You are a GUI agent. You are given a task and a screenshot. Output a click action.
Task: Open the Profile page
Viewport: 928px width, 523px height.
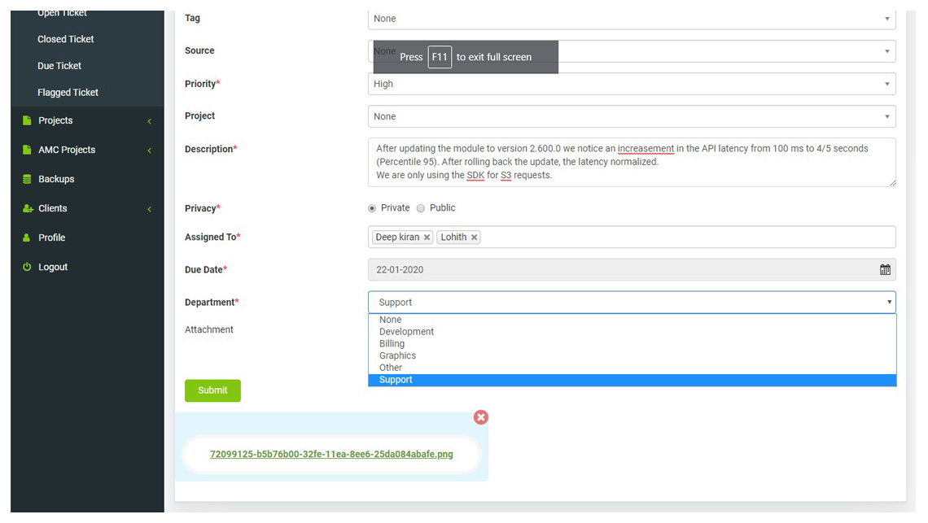(x=51, y=238)
